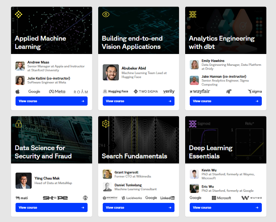View course for Deep Learning Essentials
Screen dimensions: 276x222
[226, 207]
